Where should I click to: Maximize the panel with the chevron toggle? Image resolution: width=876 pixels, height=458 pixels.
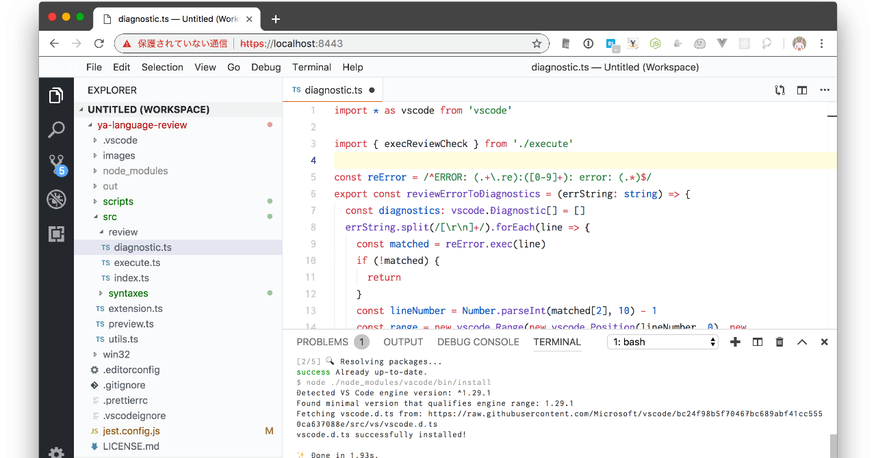802,342
